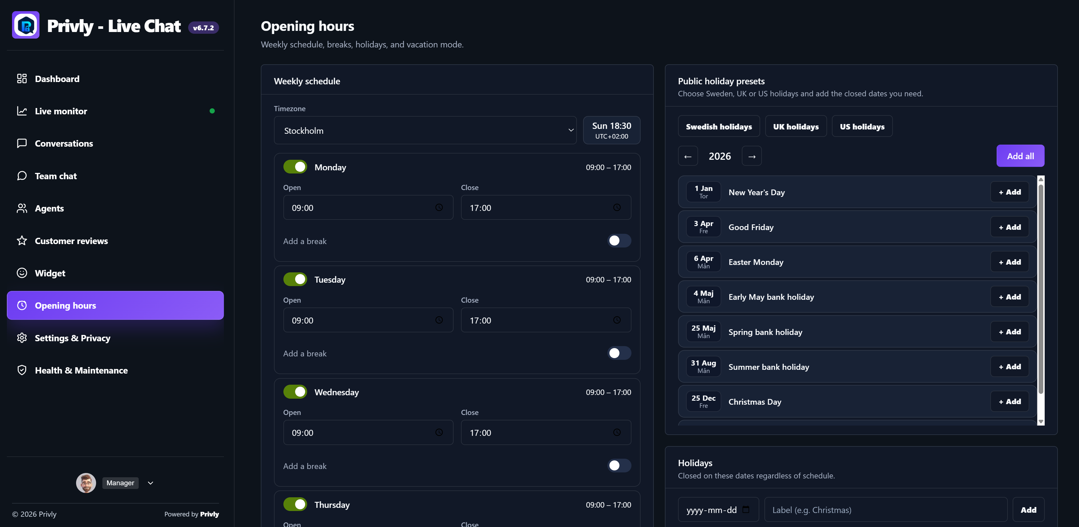Add Good Friday holiday

coord(1010,227)
